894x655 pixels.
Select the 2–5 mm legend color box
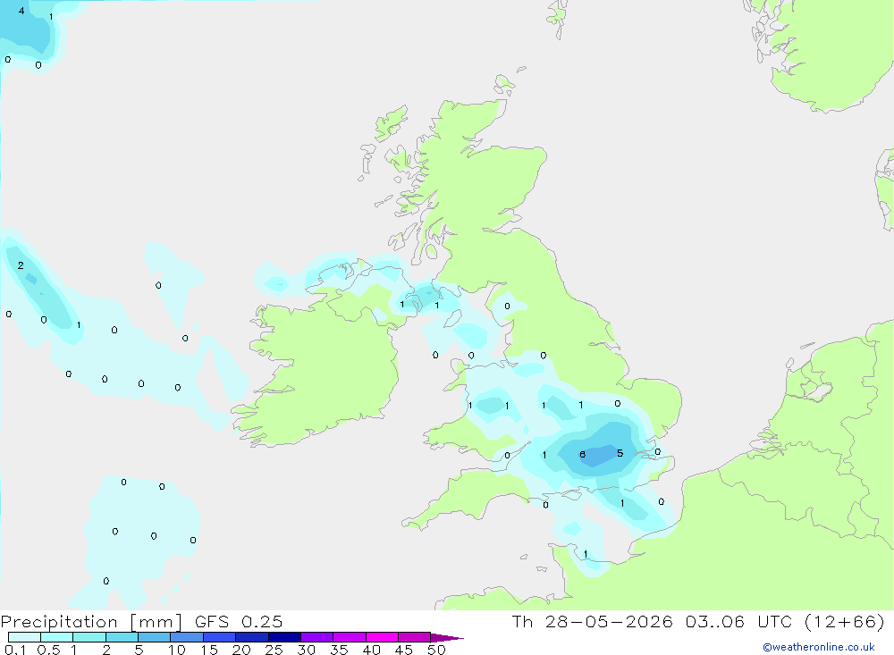tap(122, 637)
